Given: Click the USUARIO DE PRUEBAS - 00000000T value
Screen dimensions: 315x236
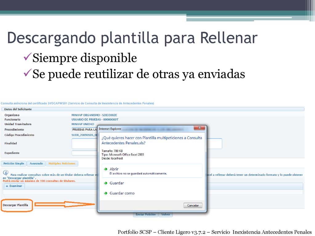Looking at the screenshot, I should pos(95,120).
